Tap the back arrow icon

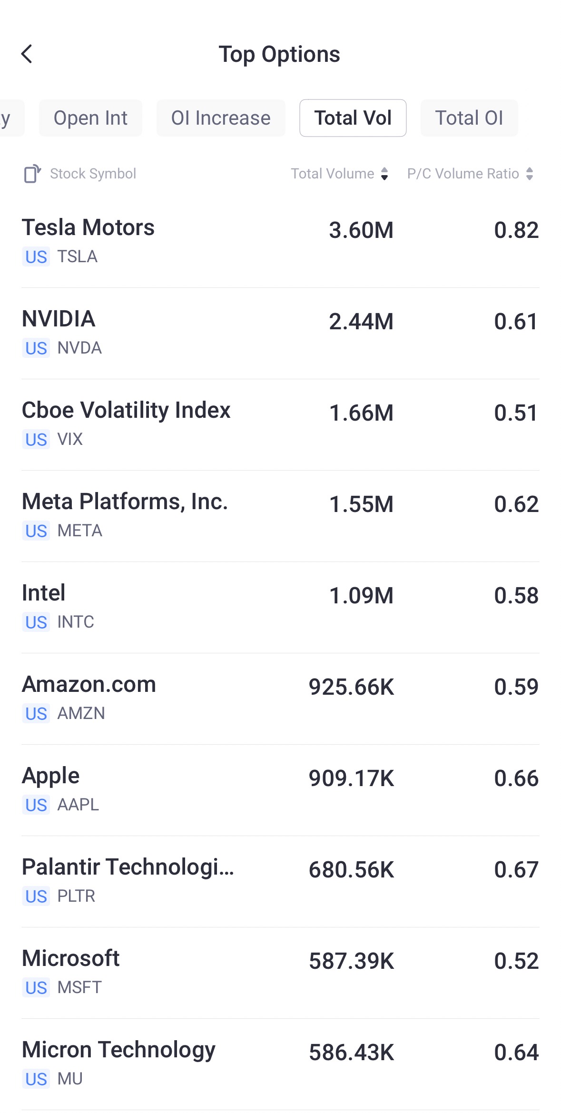27,54
